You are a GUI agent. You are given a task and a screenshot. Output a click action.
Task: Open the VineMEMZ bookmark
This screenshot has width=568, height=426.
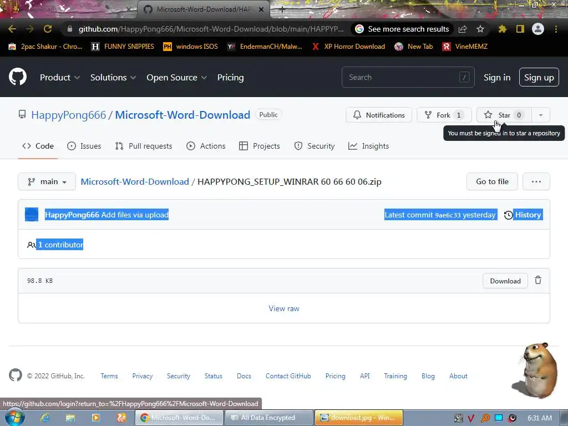tap(465, 47)
